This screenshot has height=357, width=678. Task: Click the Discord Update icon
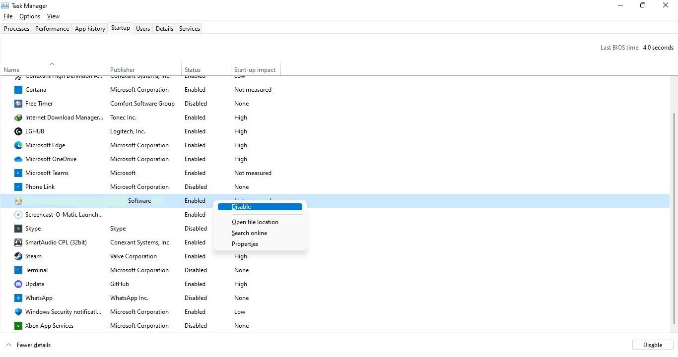18,284
